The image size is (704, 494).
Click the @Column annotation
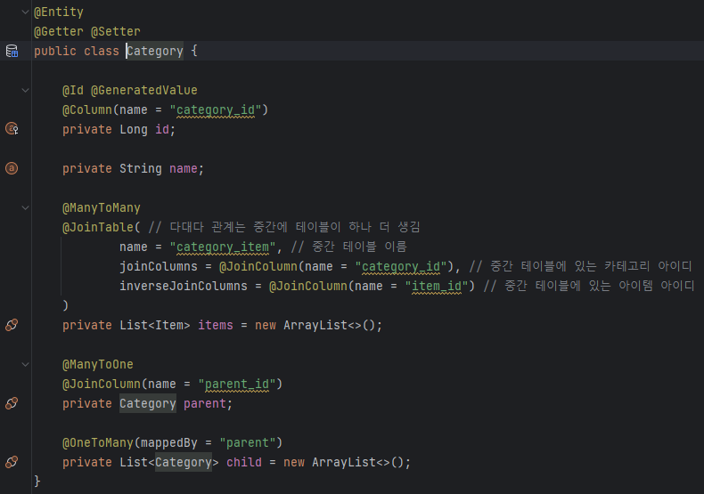pyautogui.click(x=87, y=110)
